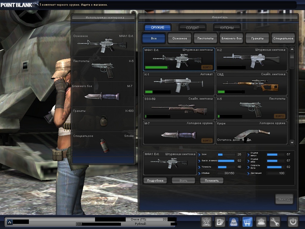Select the Кукри knife card
The height and width of the screenshot is (229, 305).
[251, 133]
